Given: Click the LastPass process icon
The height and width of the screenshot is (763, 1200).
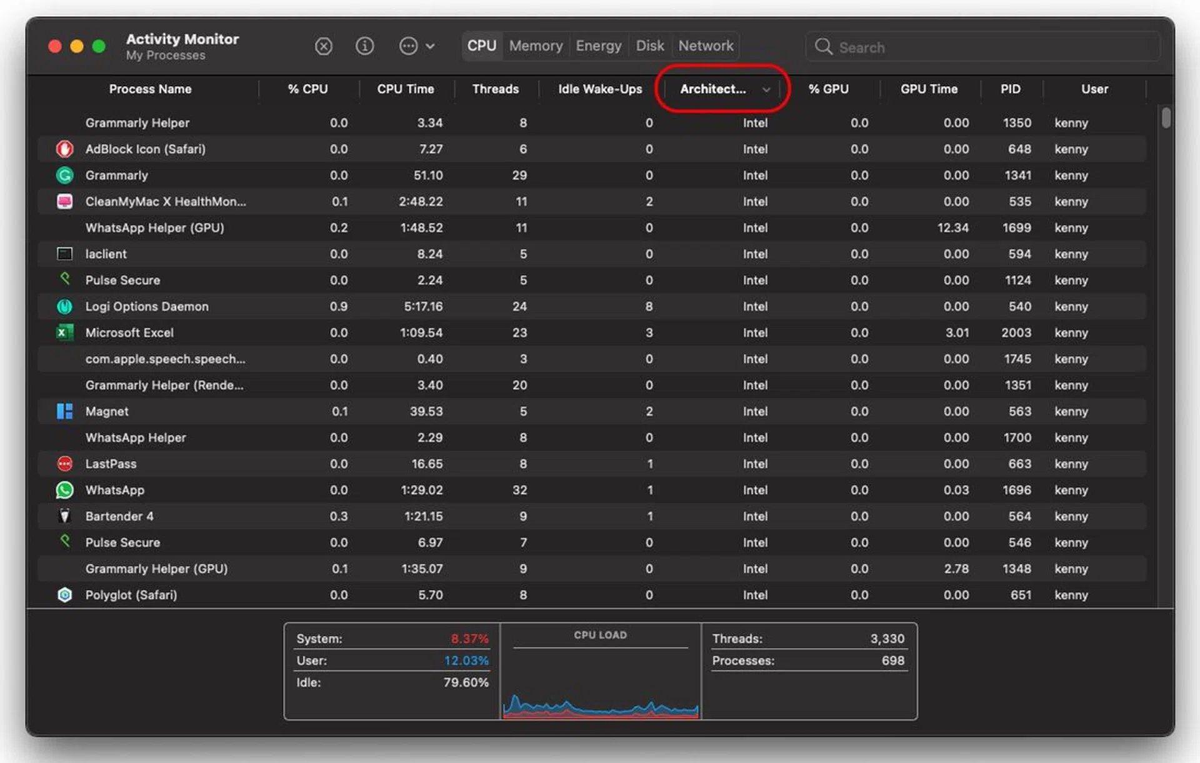Looking at the screenshot, I should click(64, 464).
